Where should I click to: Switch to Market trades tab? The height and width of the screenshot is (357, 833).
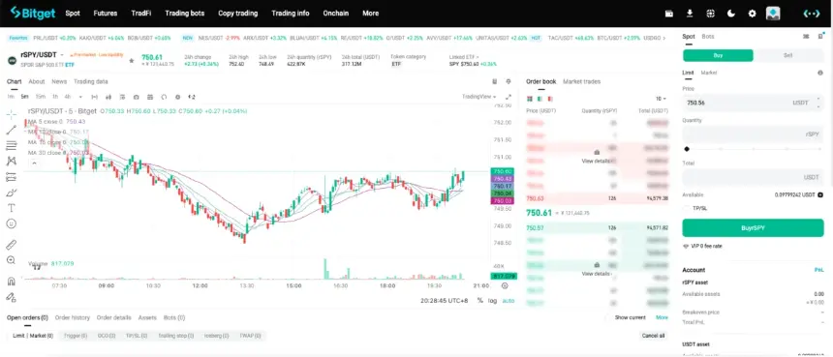582,81
